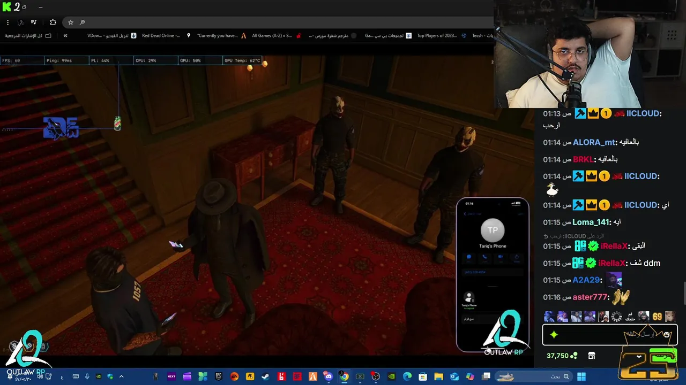This screenshot has width=686, height=385.
Task: Open the browser three-dot menu
Action: click(x=8, y=22)
